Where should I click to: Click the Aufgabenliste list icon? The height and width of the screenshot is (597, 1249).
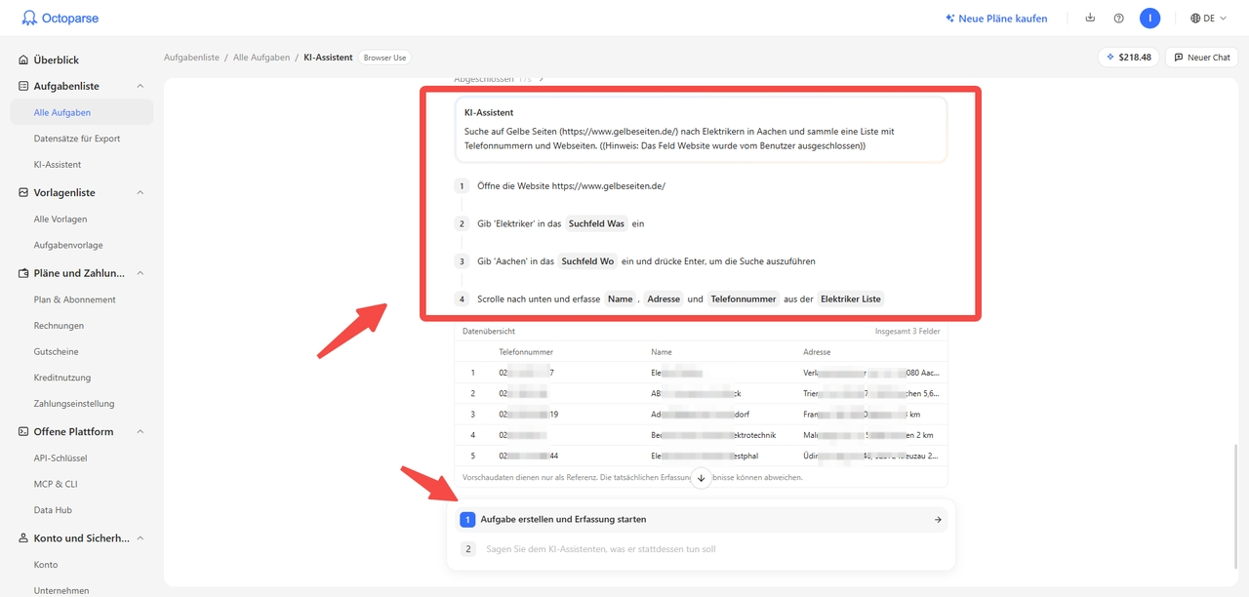(23, 86)
